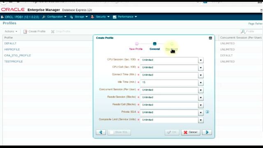Click the Concurrent Session value field

click(169, 90)
